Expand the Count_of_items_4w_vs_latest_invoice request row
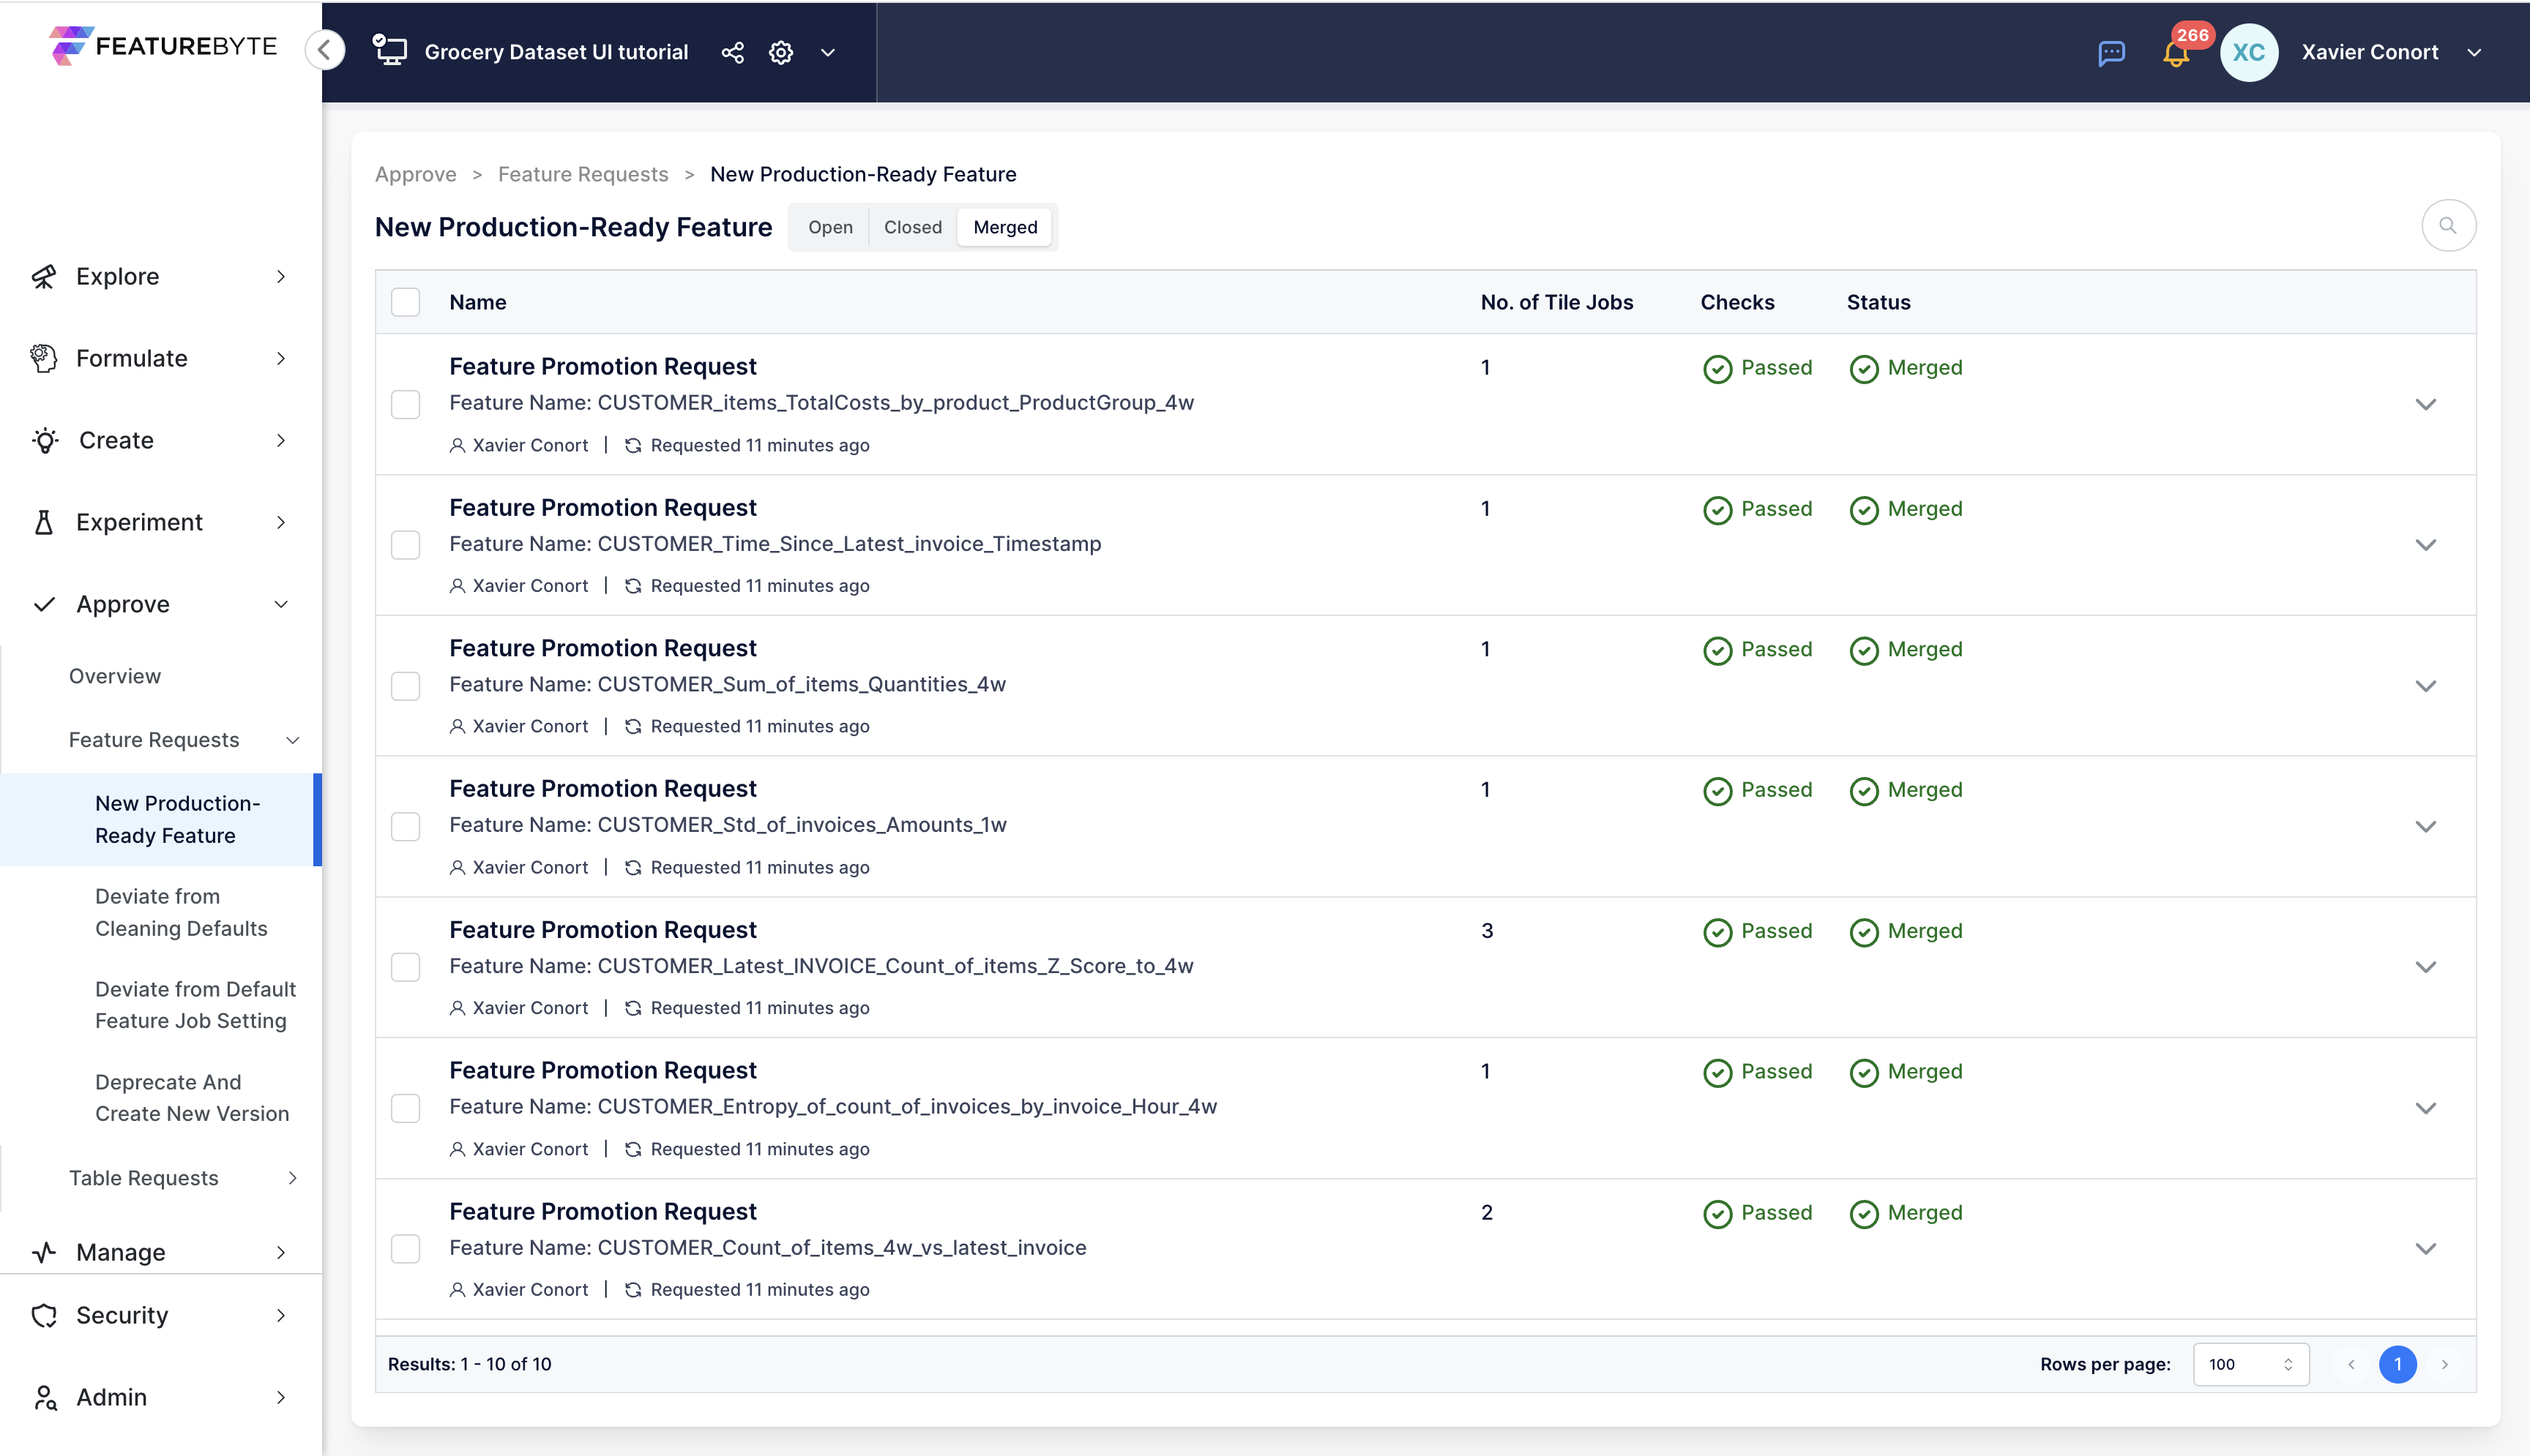 (x=2425, y=1248)
